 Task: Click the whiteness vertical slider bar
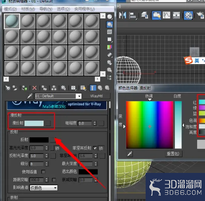178,125
